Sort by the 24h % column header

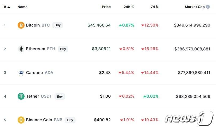point(129,7)
